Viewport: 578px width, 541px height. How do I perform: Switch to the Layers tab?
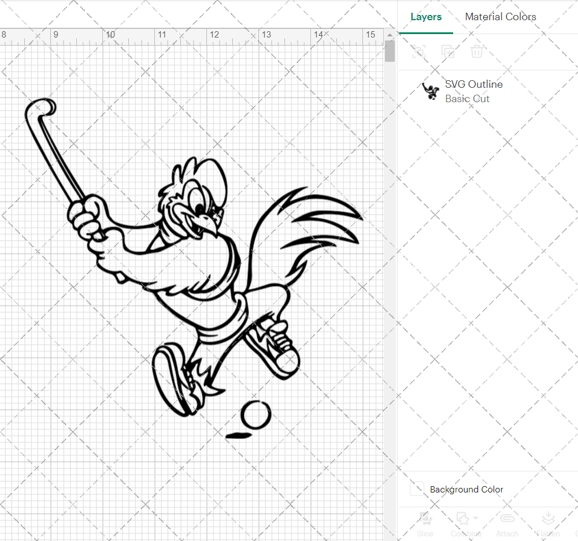426,17
